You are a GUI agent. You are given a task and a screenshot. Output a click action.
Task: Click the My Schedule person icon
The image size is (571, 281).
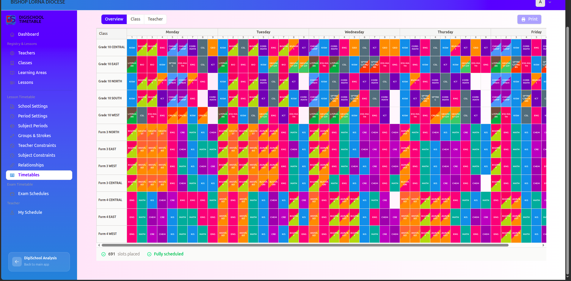[x=12, y=213]
